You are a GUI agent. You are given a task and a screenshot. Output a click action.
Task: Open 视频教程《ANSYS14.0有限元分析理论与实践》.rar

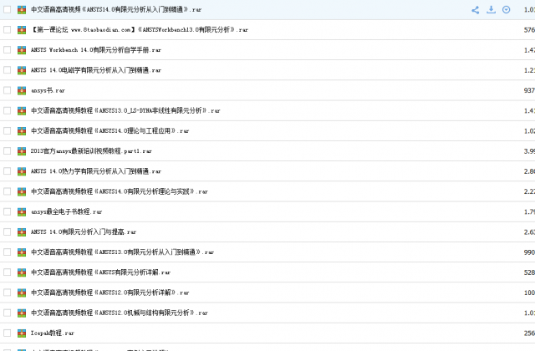119,191
